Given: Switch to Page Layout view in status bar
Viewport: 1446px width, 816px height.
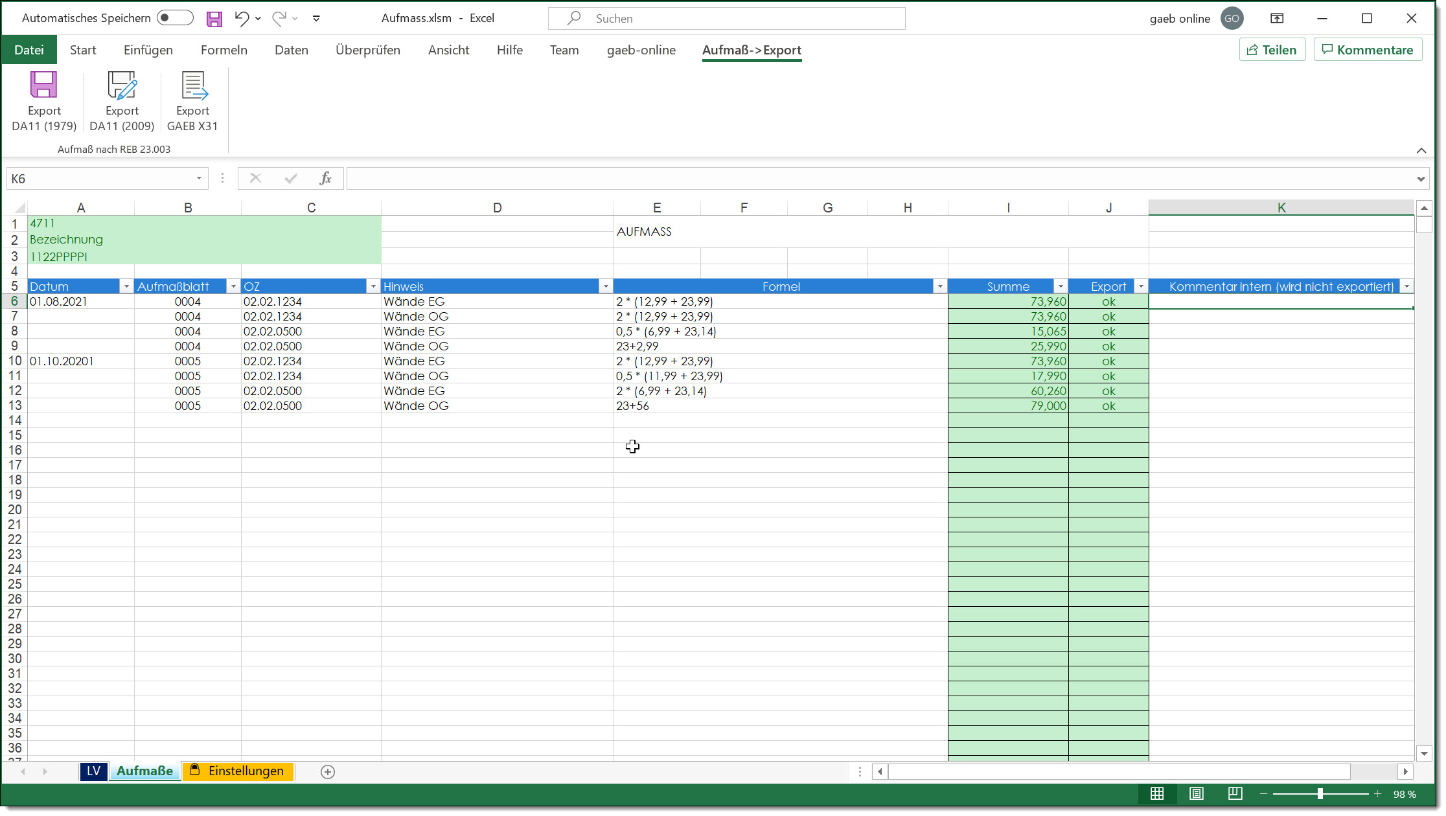Looking at the screenshot, I should coord(1196,793).
